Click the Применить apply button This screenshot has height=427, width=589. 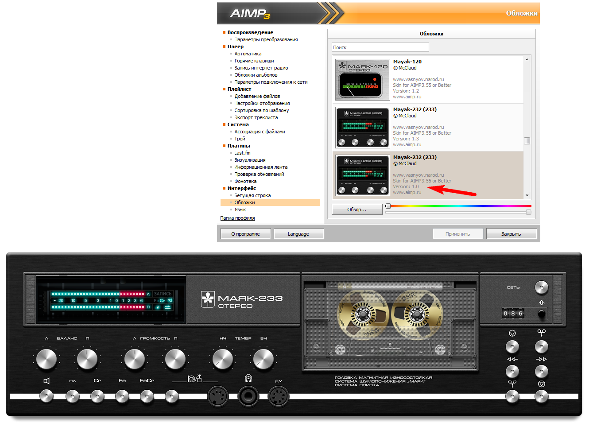458,234
